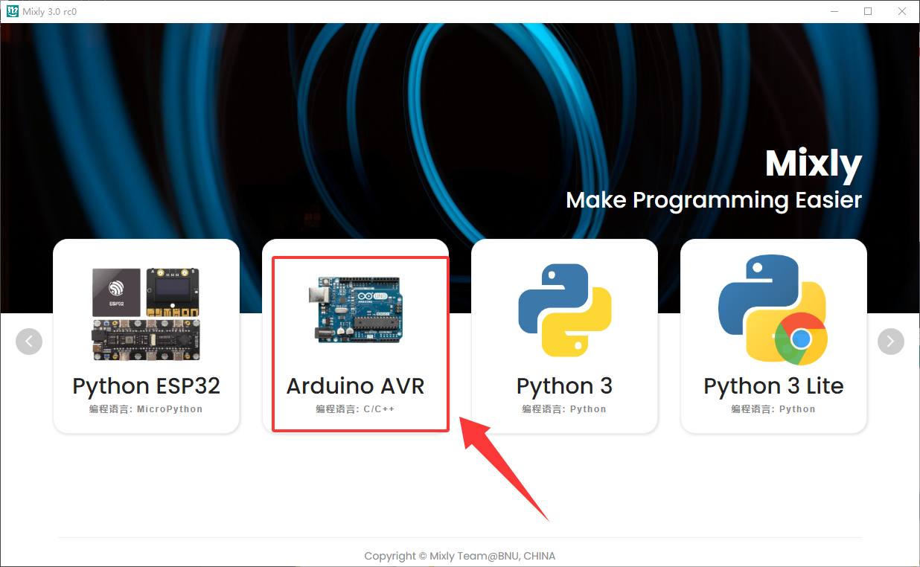Screen dimensions: 920x567
Task: Click 'Make Programming Easier' tagline
Action: (x=714, y=200)
